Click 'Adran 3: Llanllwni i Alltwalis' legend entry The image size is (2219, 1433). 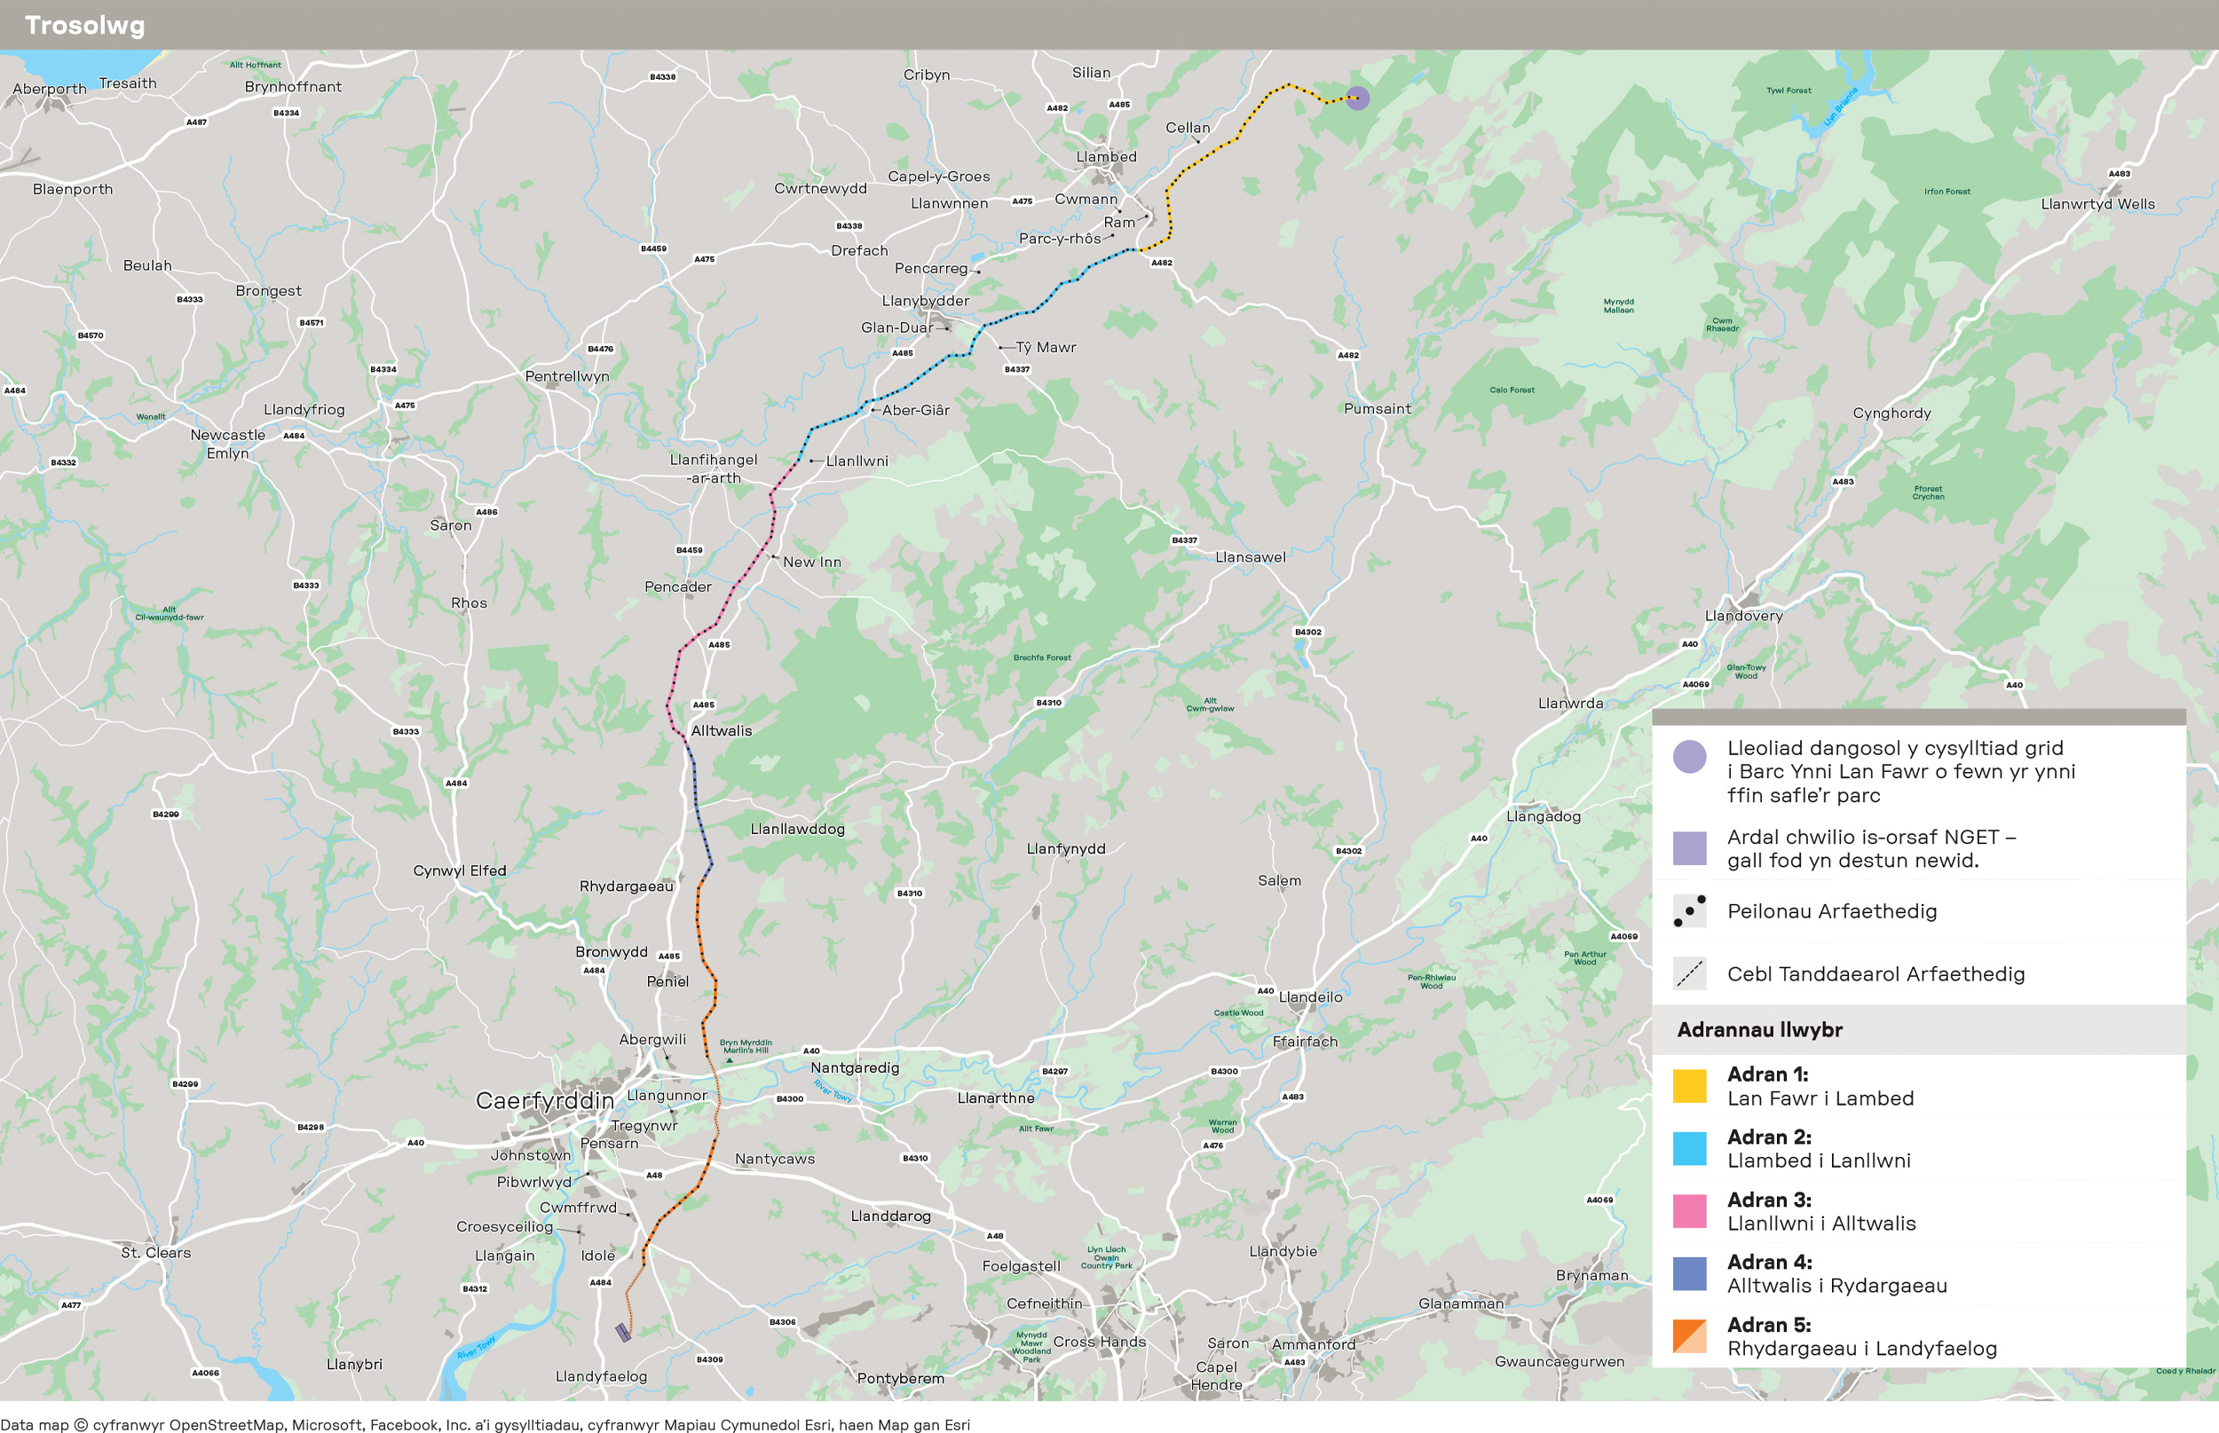click(x=1821, y=1210)
